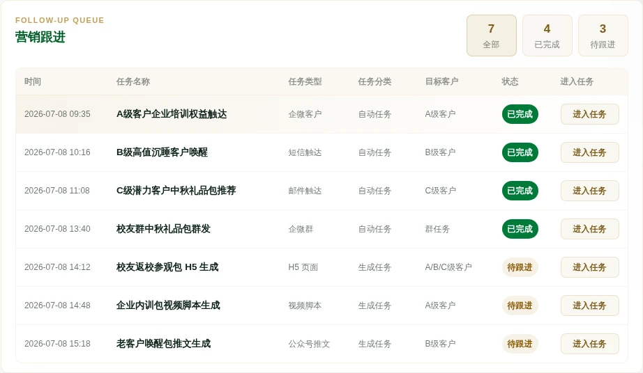Click the 群任务 target customer cell

click(437, 229)
